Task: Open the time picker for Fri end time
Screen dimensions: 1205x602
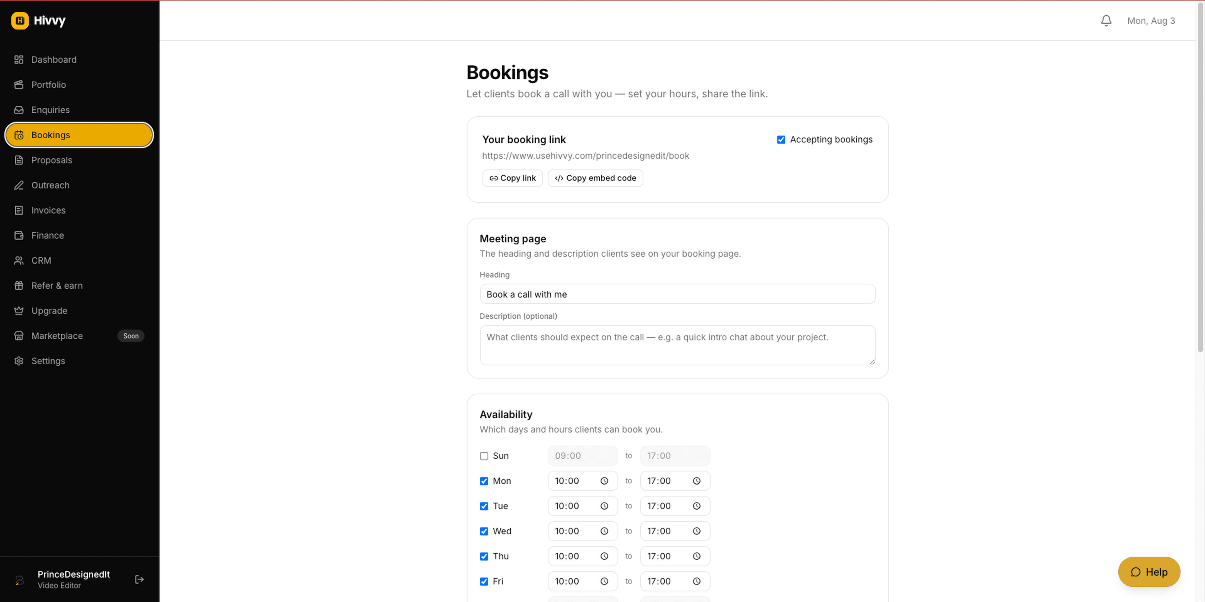Action: 696,581
